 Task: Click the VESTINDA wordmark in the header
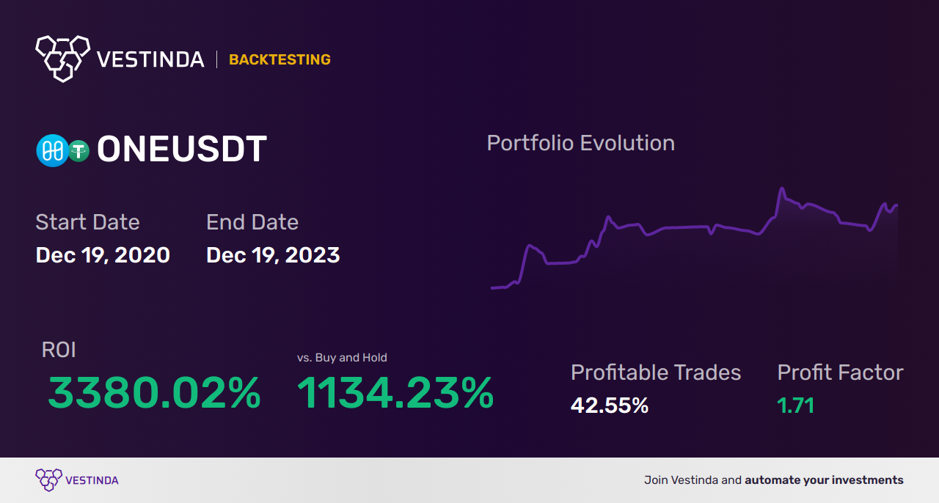(150, 60)
